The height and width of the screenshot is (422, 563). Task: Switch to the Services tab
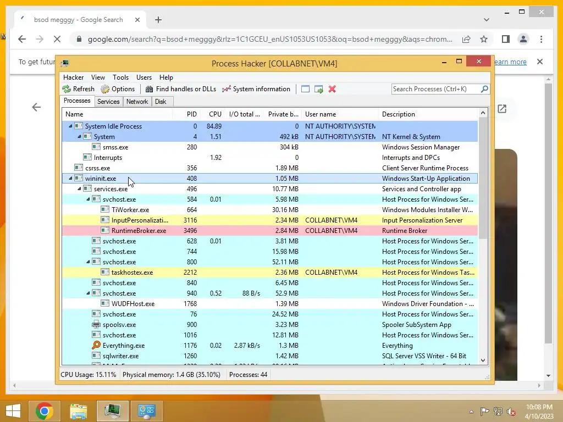coord(108,102)
